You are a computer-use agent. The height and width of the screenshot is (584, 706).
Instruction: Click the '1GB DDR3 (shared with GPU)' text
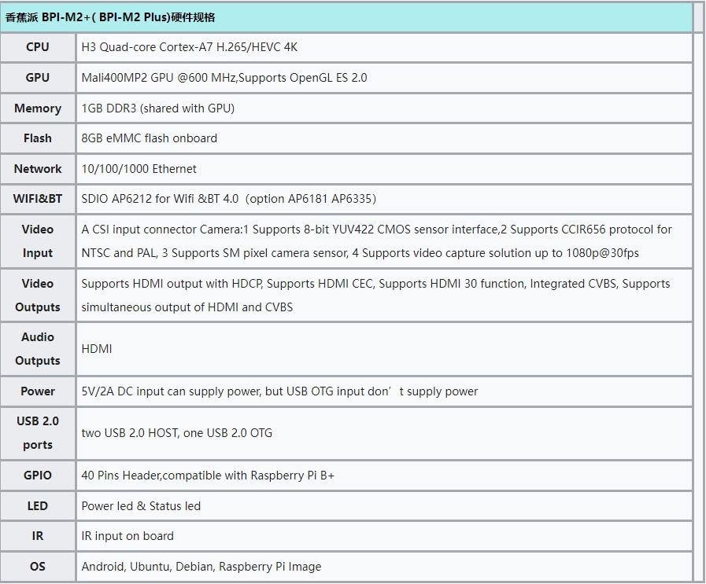point(157,108)
